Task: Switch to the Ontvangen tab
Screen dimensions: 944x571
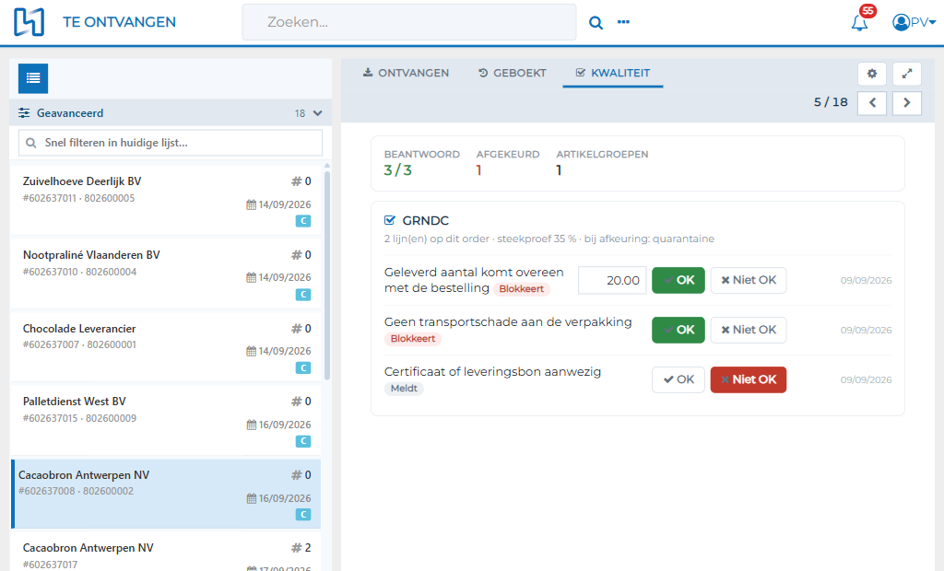Action: [406, 73]
